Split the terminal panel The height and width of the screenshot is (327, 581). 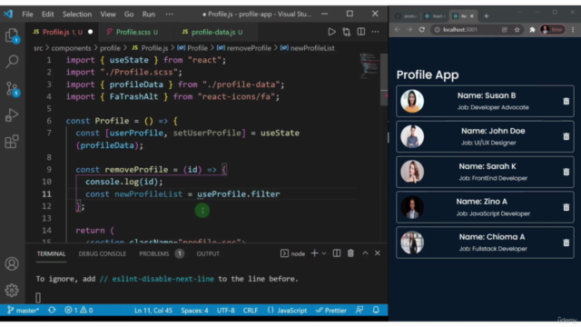click(337, 253)
